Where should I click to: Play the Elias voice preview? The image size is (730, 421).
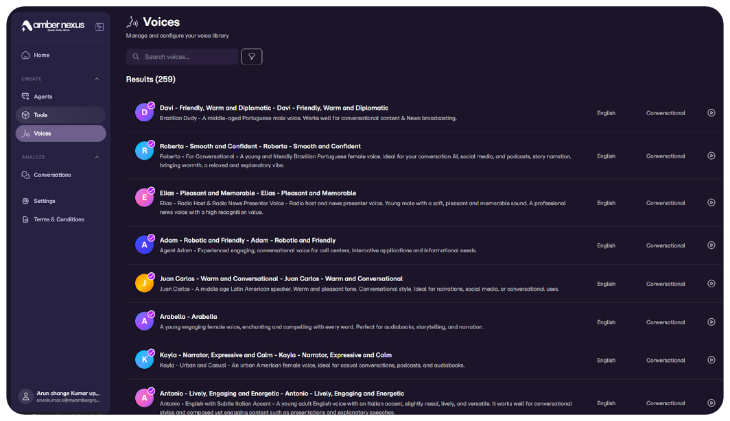711,203
